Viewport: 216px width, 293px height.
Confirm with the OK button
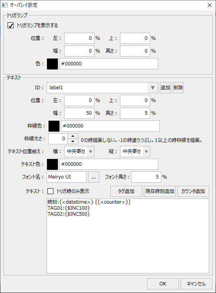(x=163, y=284)
